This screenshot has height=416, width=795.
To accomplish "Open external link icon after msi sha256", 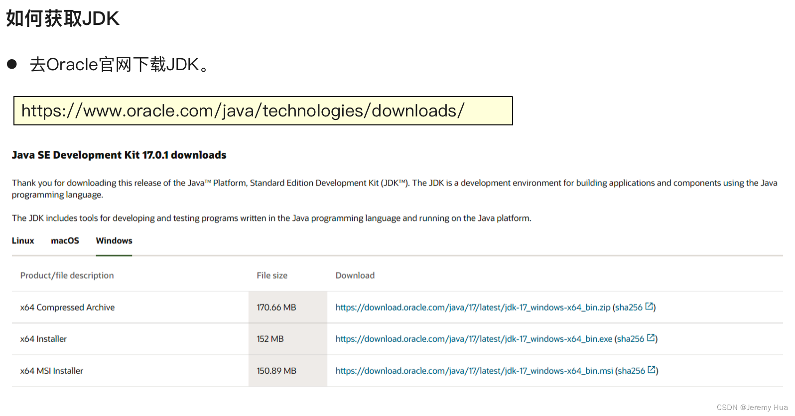I will coord(652,370).
